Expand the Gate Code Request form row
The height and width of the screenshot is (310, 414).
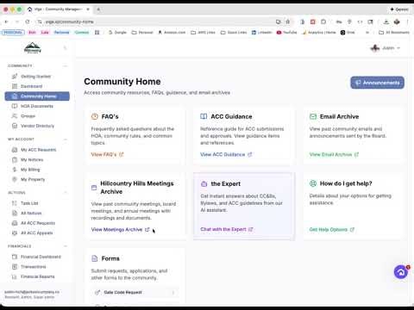point(135,293)
